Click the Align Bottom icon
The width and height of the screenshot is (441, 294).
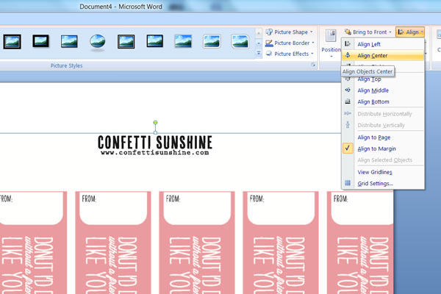coord(348,101)
